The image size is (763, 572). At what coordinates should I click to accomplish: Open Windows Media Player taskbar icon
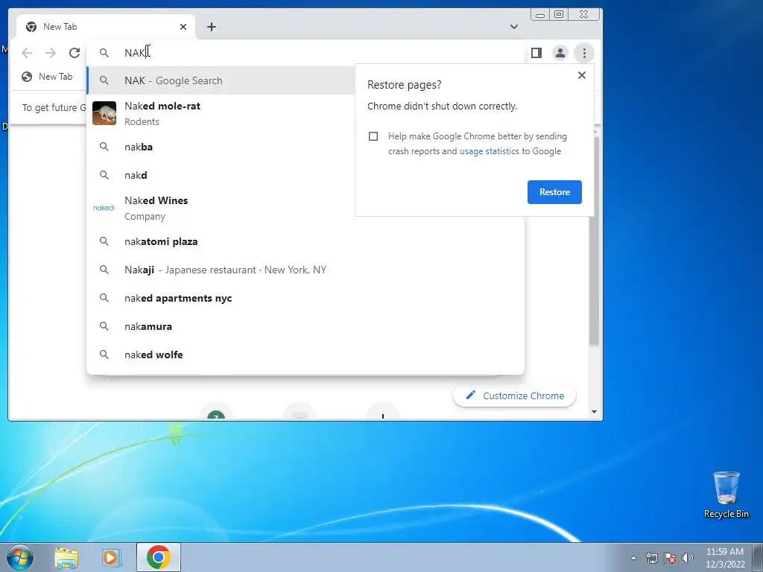pyautogui.click(x=112, y=557)
